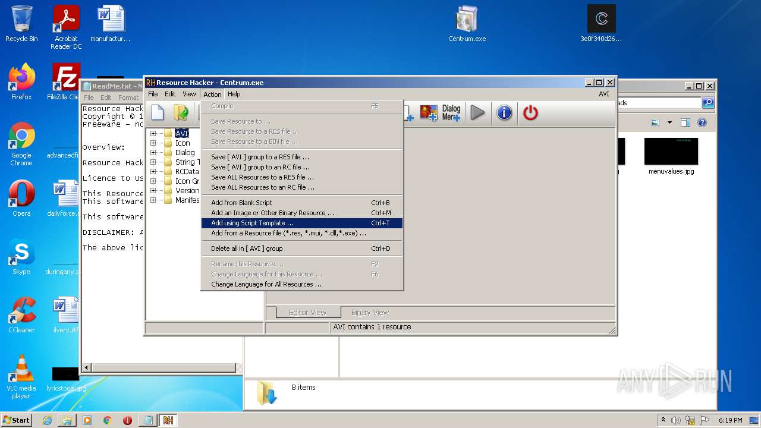Select the AVI folder in tree
Screen dimensions: 761x428
pyautogui.click(x=181, y=134)
